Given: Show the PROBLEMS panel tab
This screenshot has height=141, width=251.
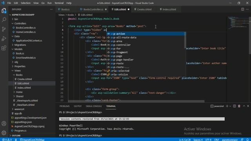Looking at the screenshot, I should 64,106.
